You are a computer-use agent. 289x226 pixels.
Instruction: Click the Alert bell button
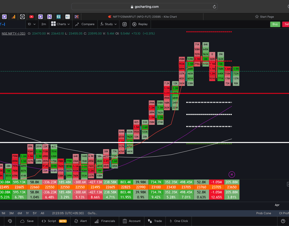pos(81,221)
